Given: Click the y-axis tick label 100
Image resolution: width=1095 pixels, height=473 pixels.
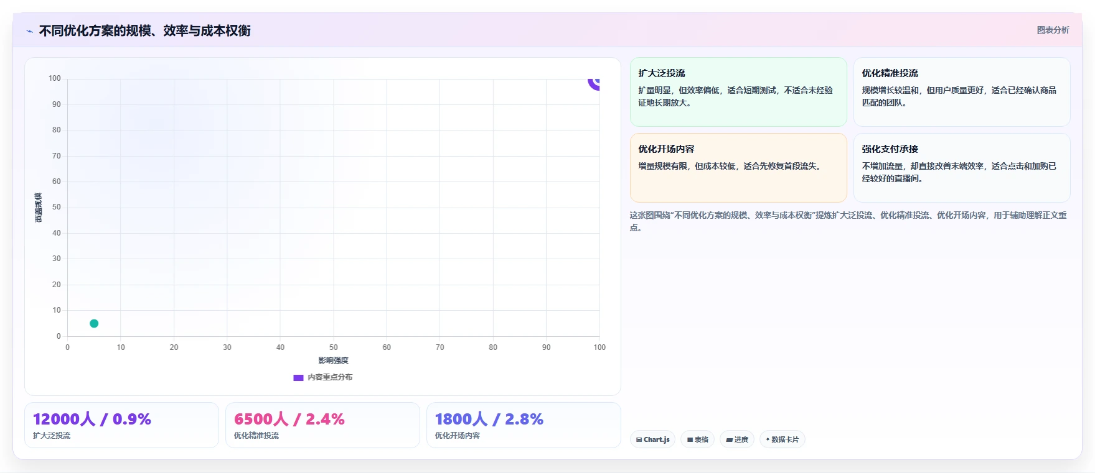Looking at the screenshot, I should (55, 78).
